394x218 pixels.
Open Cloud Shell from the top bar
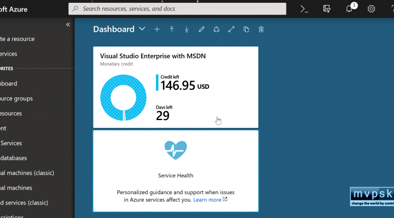tap(304, 9)
